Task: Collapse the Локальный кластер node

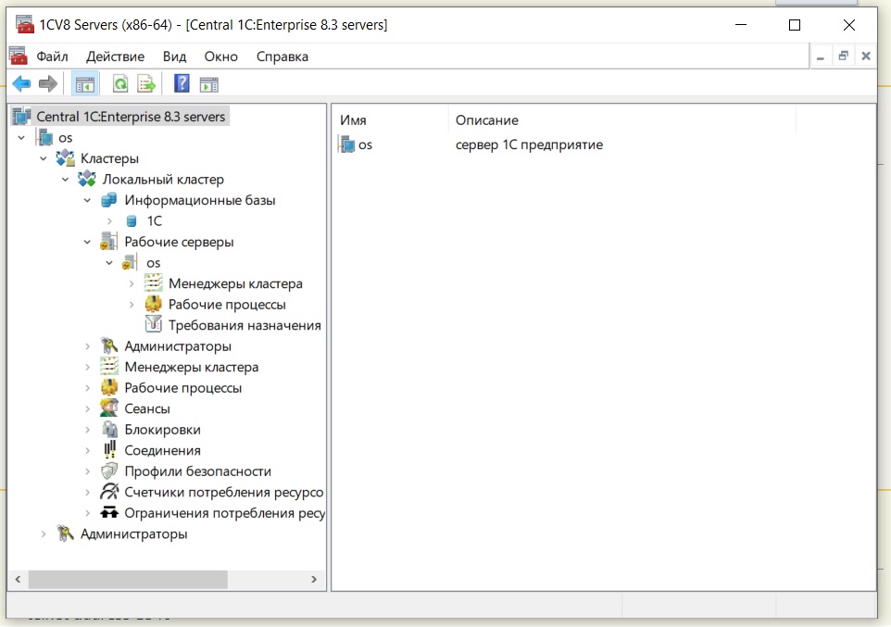Action: tap(66, 180)
